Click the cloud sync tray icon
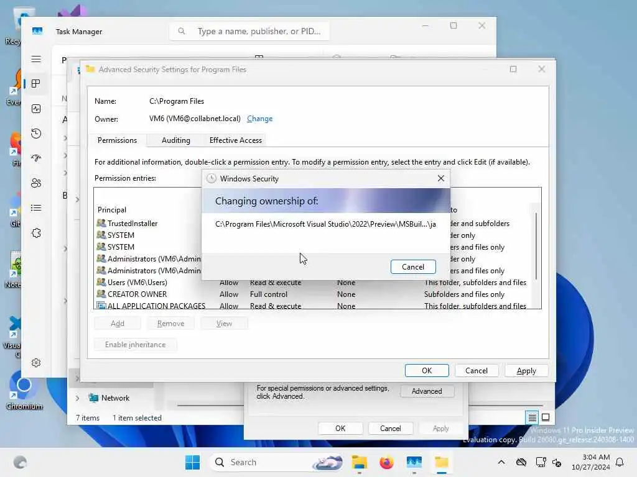 point(521,462)
